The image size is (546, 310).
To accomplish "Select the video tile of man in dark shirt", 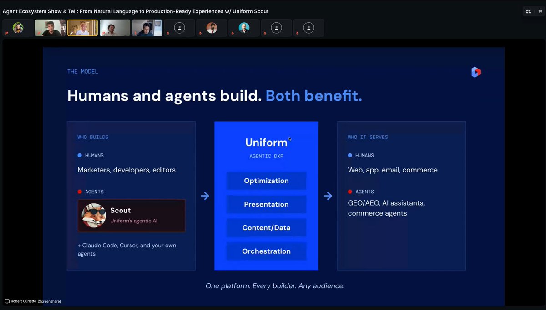I will point(50,28).
